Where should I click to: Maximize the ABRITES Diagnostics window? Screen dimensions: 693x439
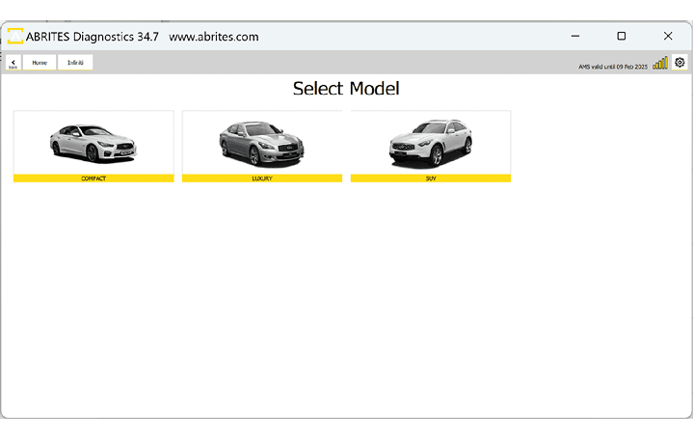pyautogui.click(x=621, y=37)
